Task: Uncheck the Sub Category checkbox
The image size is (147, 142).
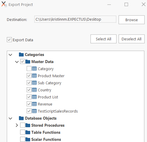Action: [x=29, y=83]
